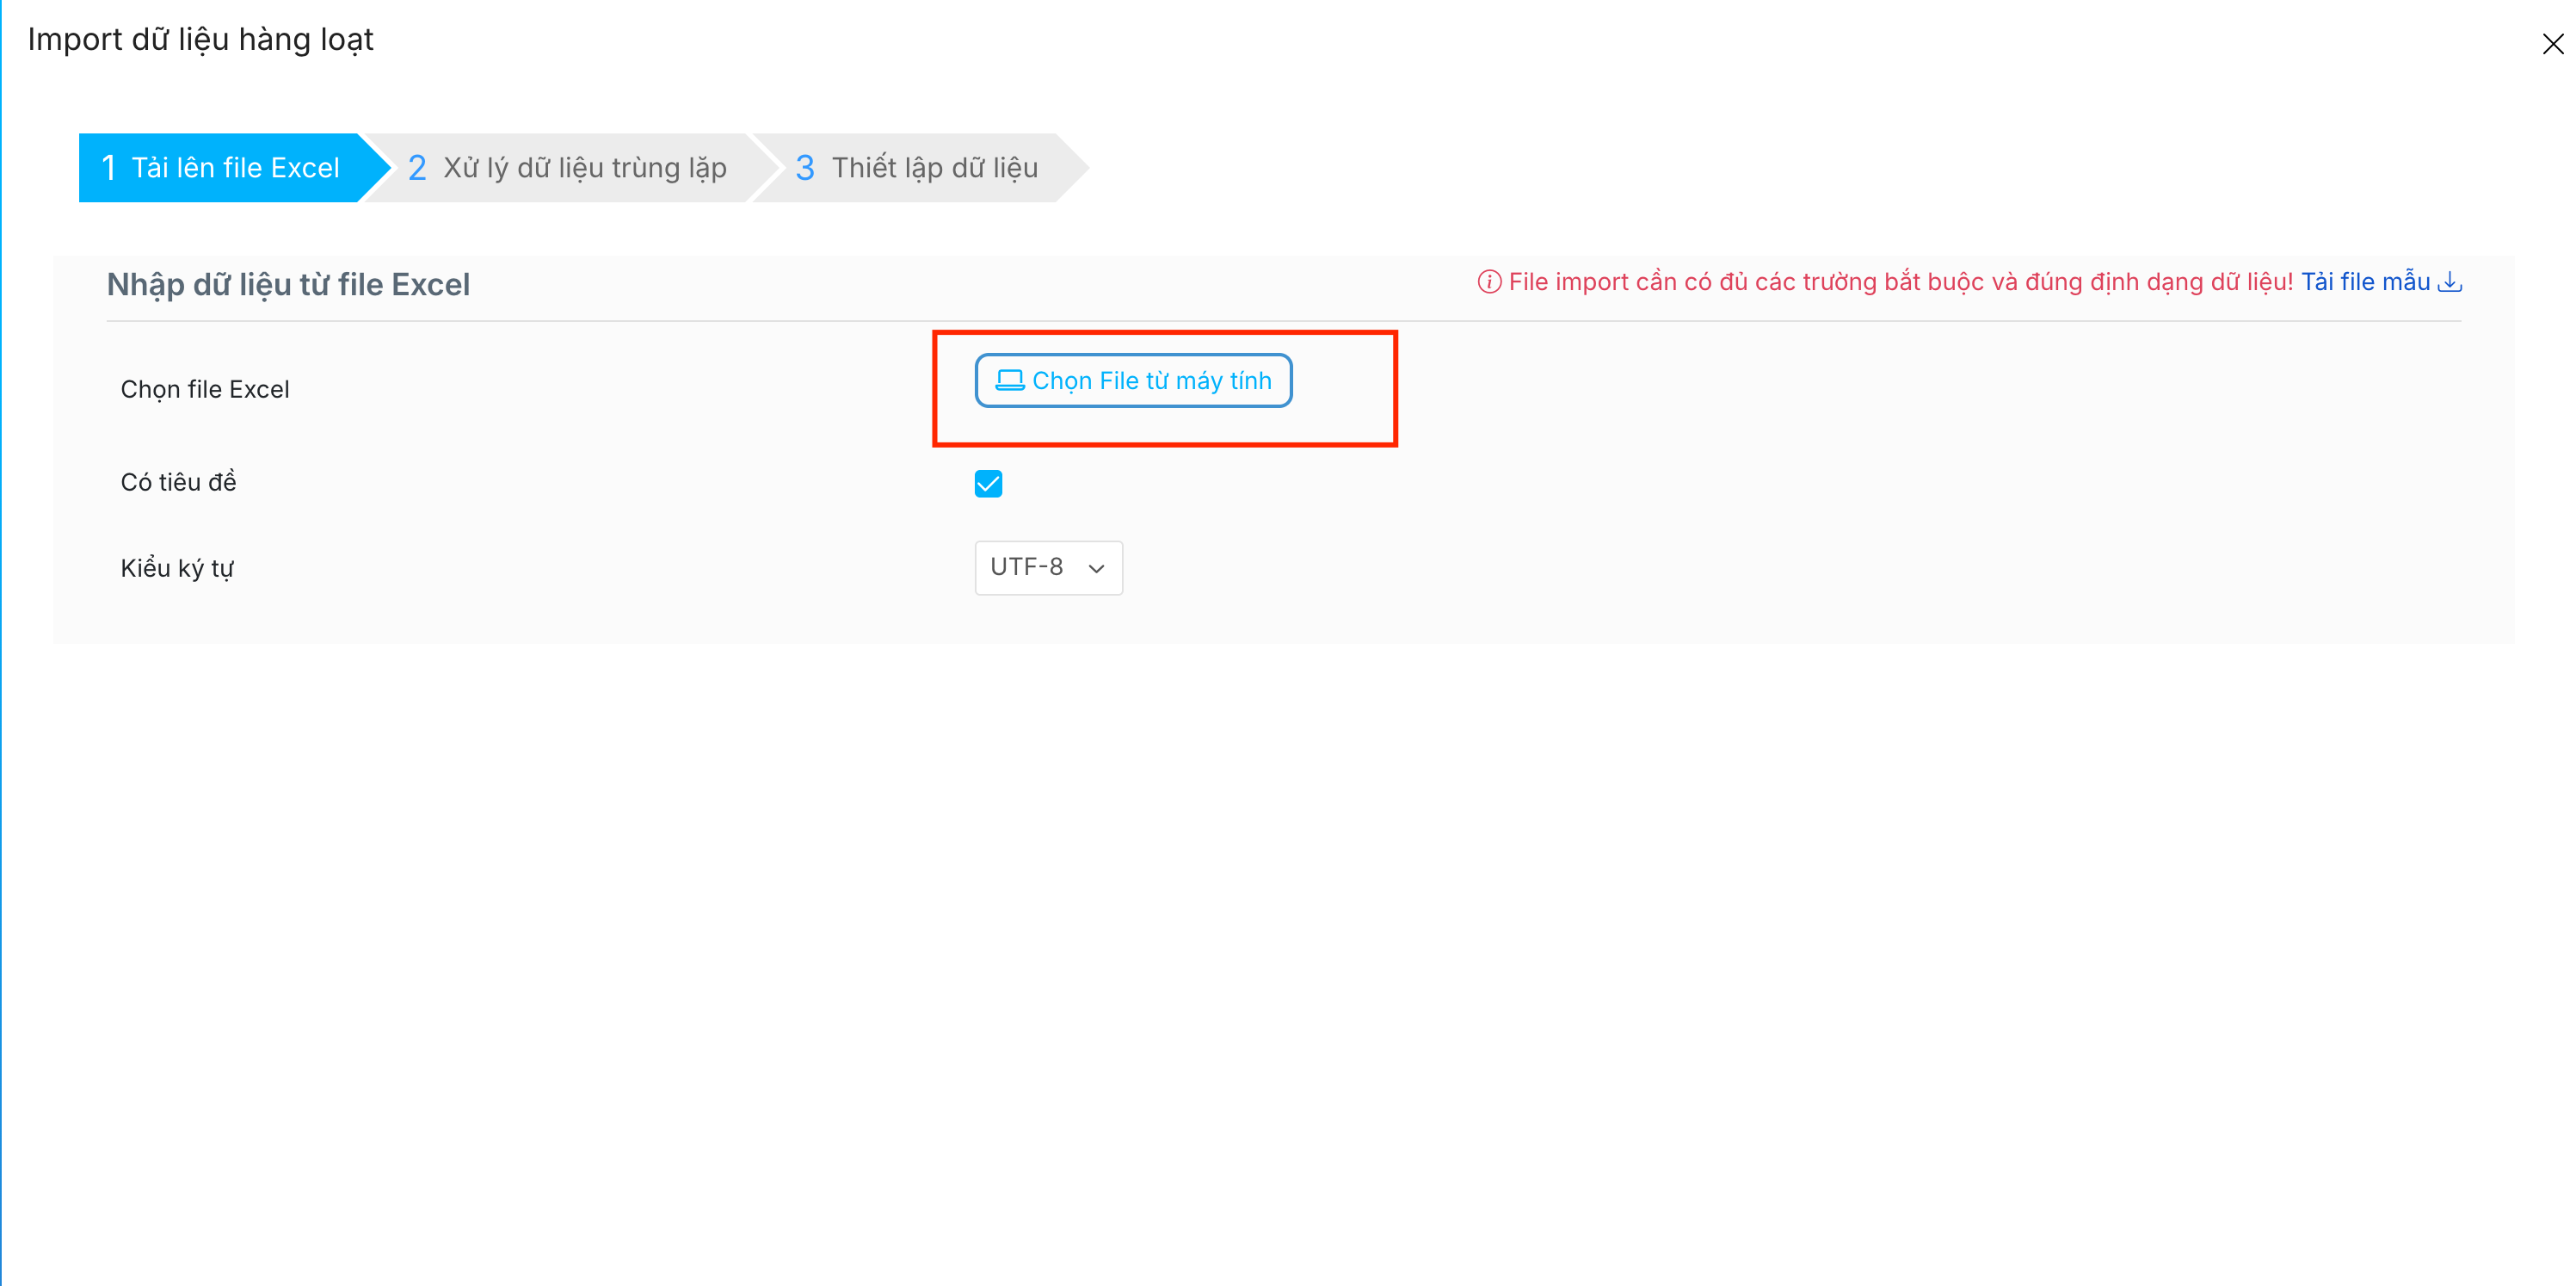2576x1286 pixels.
Task: Click the step number 3 indicator
Action: point(804,168)
